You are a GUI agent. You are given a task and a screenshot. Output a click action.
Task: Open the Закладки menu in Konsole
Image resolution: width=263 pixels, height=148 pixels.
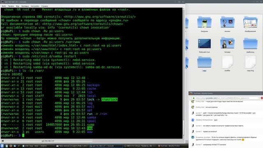25,6
